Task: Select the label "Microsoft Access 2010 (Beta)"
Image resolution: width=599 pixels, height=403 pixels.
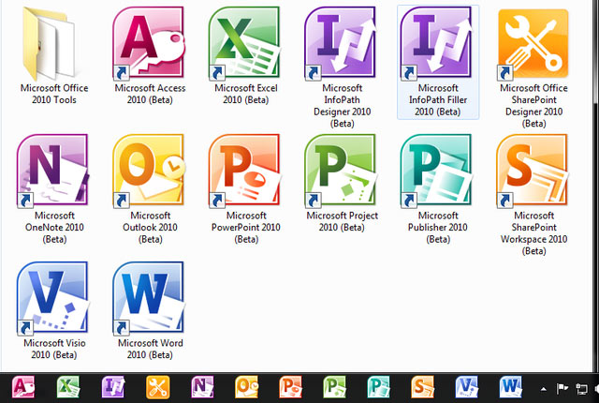Action: pos(150,94)
